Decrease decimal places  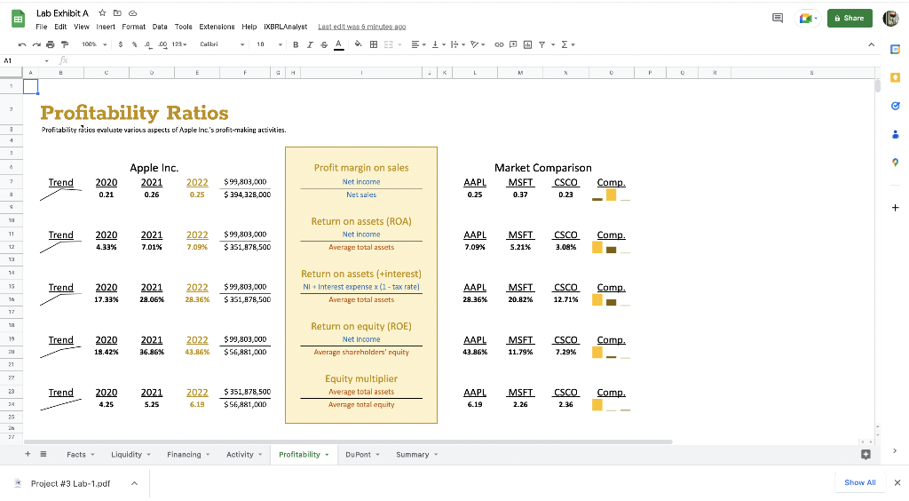pos(148,44)
